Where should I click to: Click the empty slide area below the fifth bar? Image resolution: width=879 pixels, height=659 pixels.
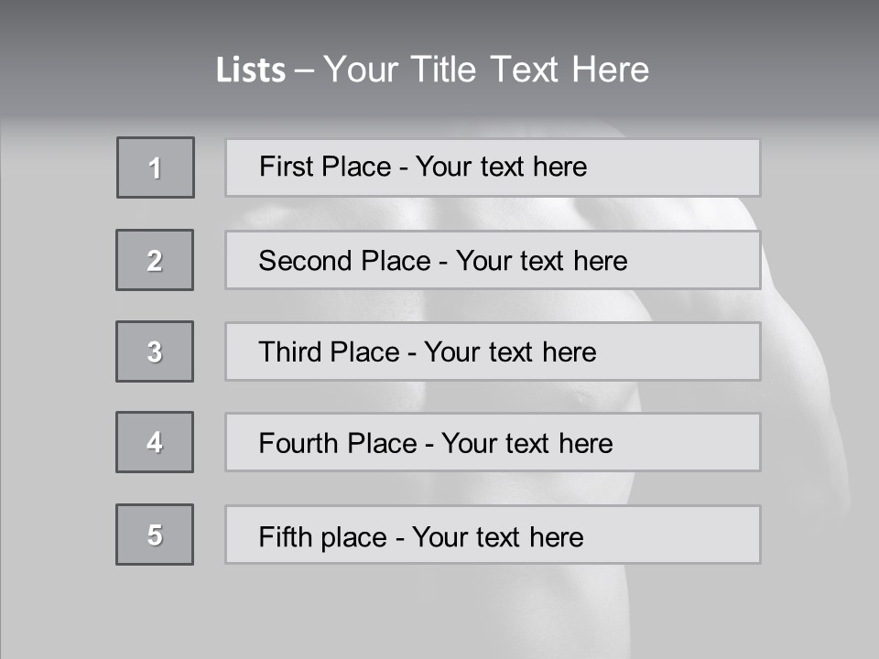(439, 609)
